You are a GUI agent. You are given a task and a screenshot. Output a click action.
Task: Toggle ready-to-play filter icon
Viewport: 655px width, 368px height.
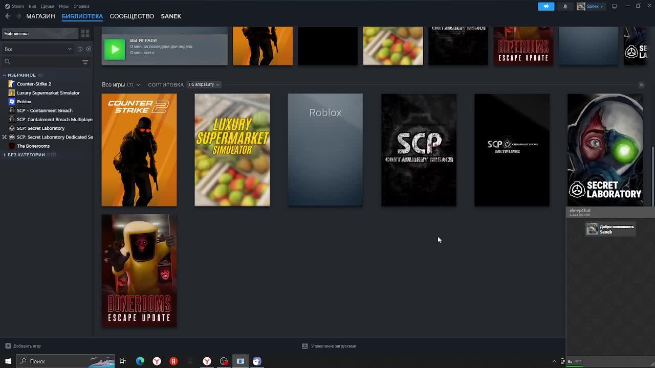(x=89, y=49)
